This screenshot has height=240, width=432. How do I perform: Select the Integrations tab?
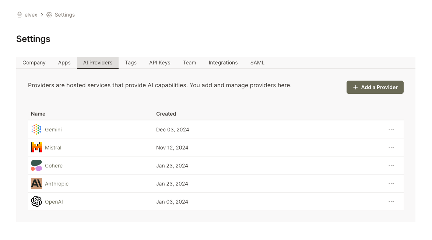(x=223, y=63)
